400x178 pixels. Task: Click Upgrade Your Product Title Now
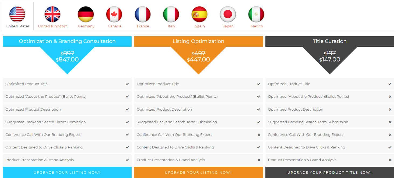[329, 172]
